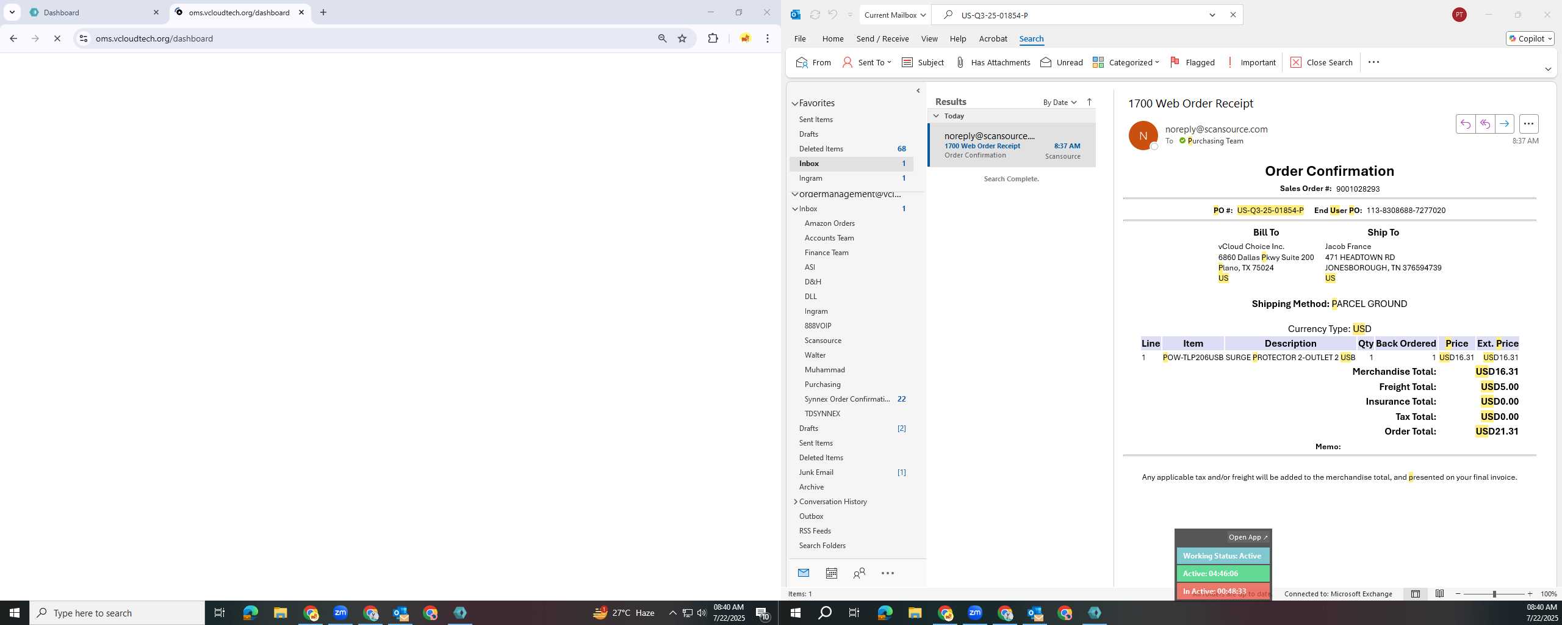Image resolution: width=1562 pixels, height=625 pixels.
Task: Switch to Normal view in status bar
Action: tap(1416, 593)
